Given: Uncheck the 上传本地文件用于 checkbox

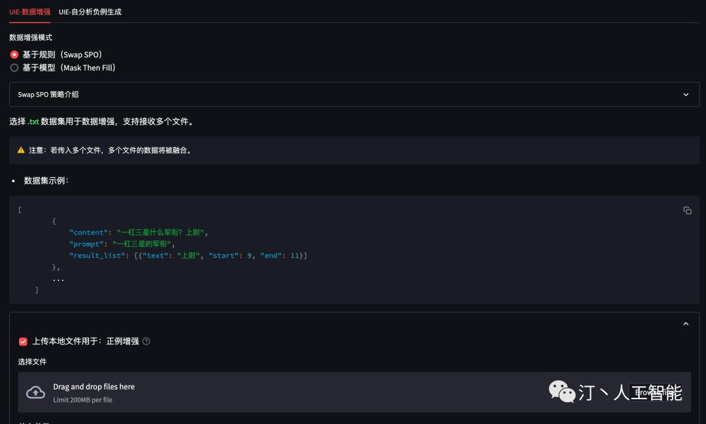Looking at the screenshot, I should [x=23, y=341].
